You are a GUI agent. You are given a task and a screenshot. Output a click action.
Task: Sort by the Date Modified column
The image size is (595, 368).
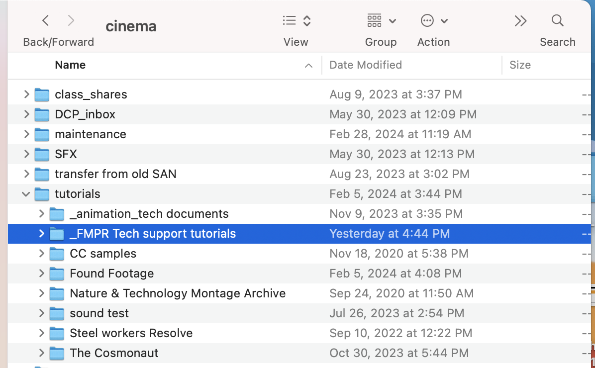[366, 65]
